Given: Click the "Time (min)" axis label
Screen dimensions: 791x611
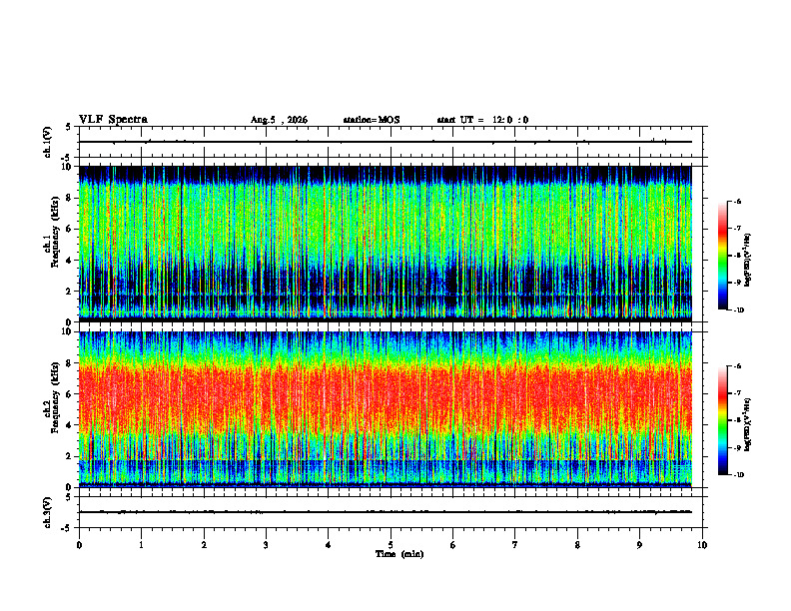Looking at the screenshot, I should [399, 554].
